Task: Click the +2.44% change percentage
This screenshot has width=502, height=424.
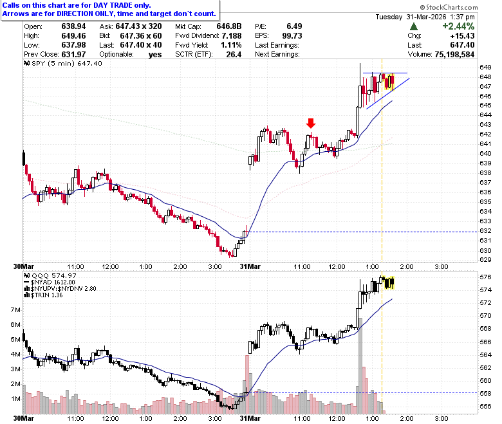Action: click(x=458, y=26)
